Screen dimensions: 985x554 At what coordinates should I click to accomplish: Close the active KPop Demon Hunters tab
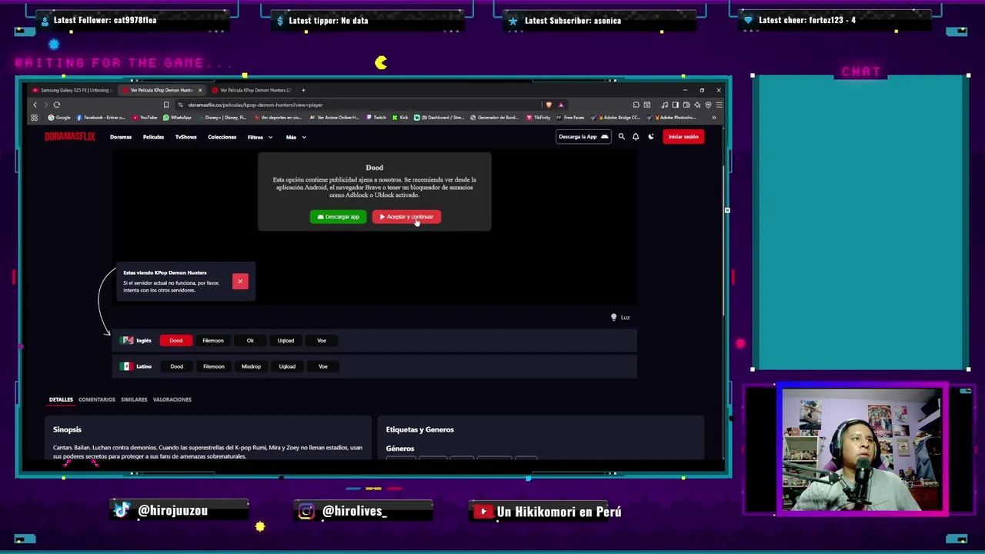(200, 90)
